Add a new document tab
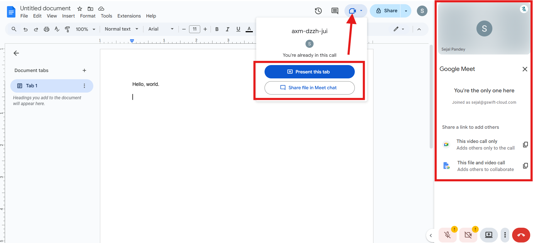 (84, 70)
